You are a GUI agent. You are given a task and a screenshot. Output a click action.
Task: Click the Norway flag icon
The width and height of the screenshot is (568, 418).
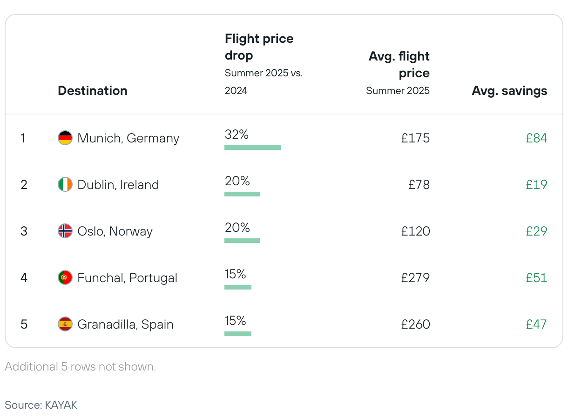(x=65, y=231)
